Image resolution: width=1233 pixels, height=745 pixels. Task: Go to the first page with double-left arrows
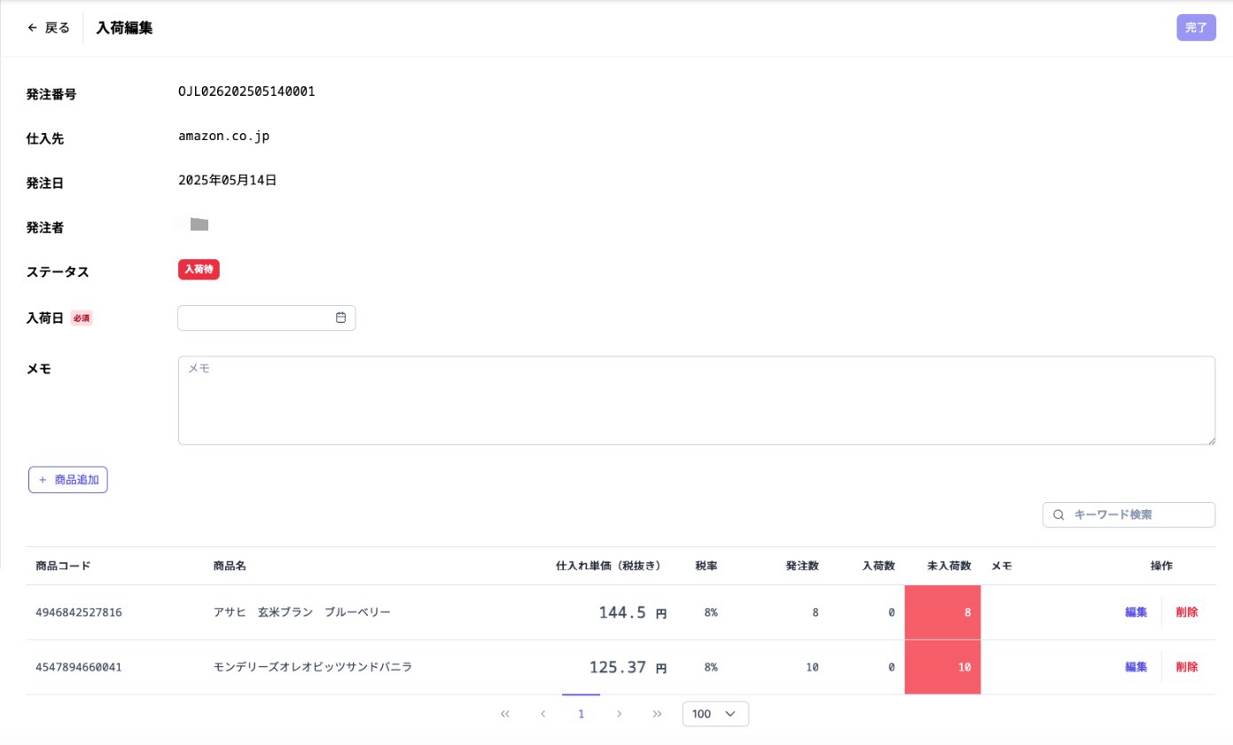[x=505, y=714]
